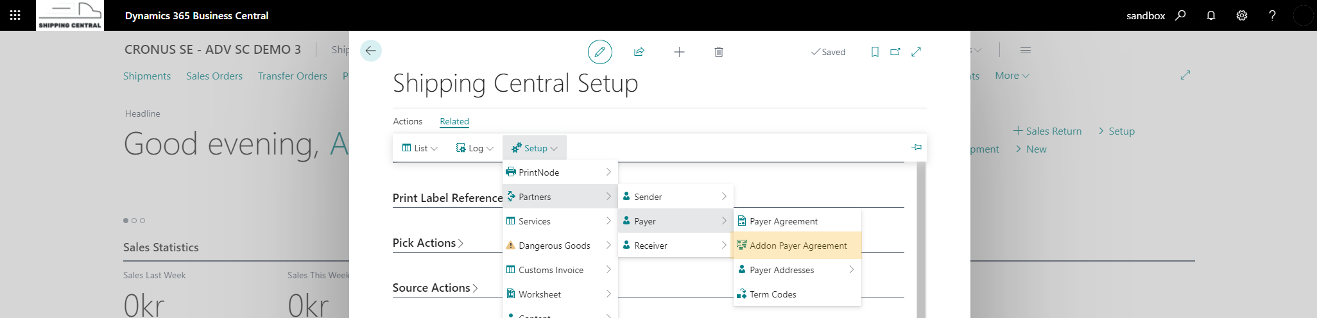Open Dangerous Goods submenu
The image size is (1317, 318).
point(560,246)
